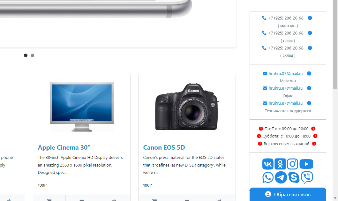Image resolution: width=338 pixels, height=201 pixels.
Task: Click info icon beside магазин phone number
Action: point(310,18)
